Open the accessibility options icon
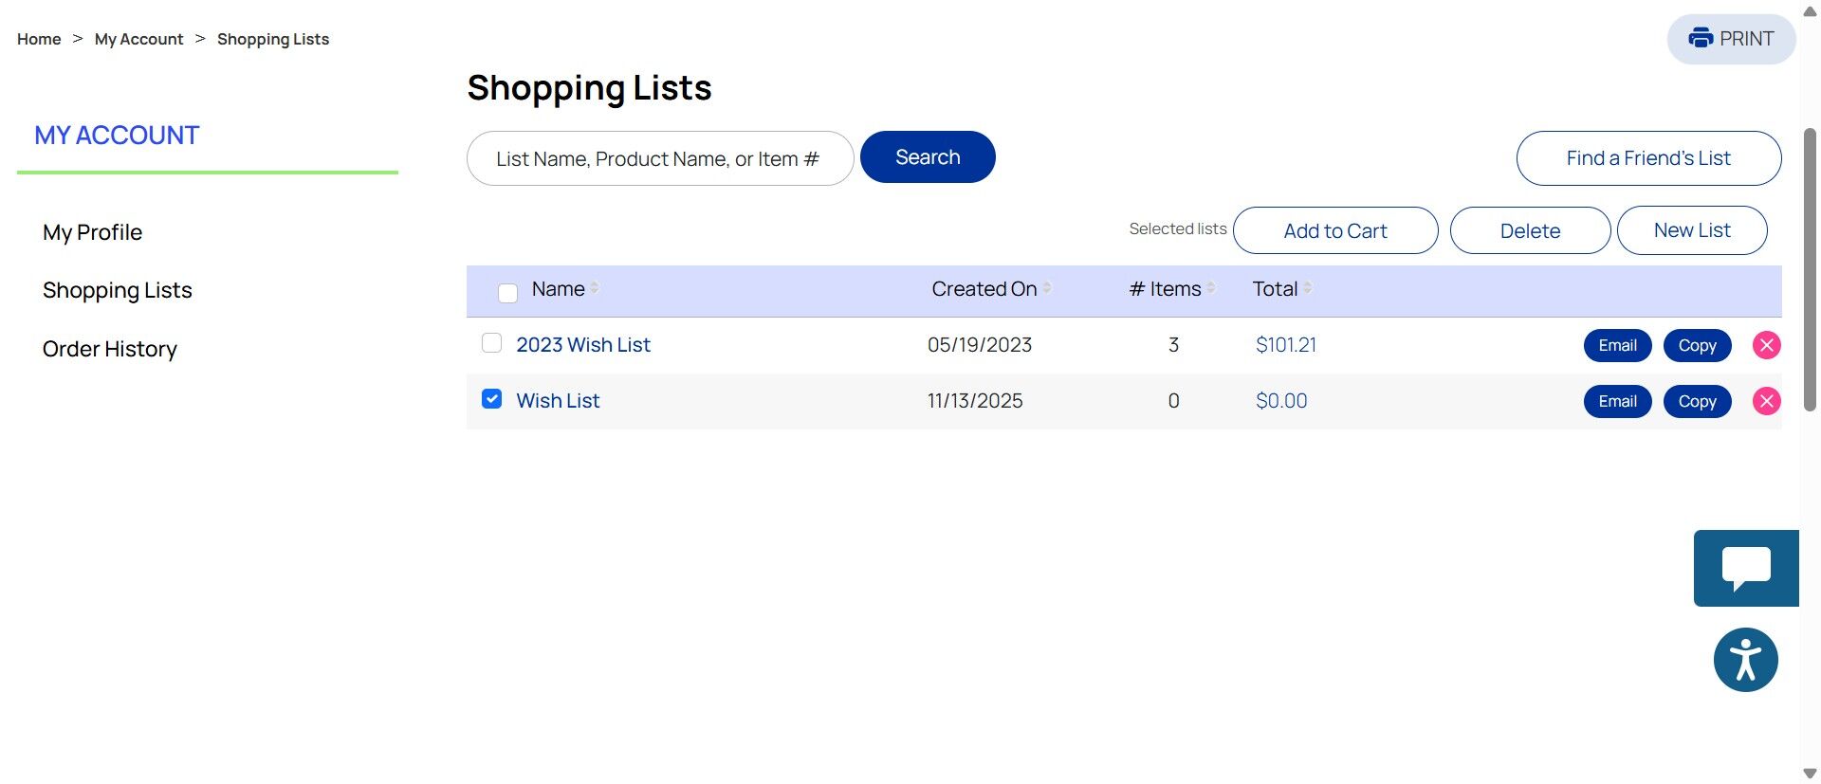The image size is (1821, 784). click(1745, 660)
